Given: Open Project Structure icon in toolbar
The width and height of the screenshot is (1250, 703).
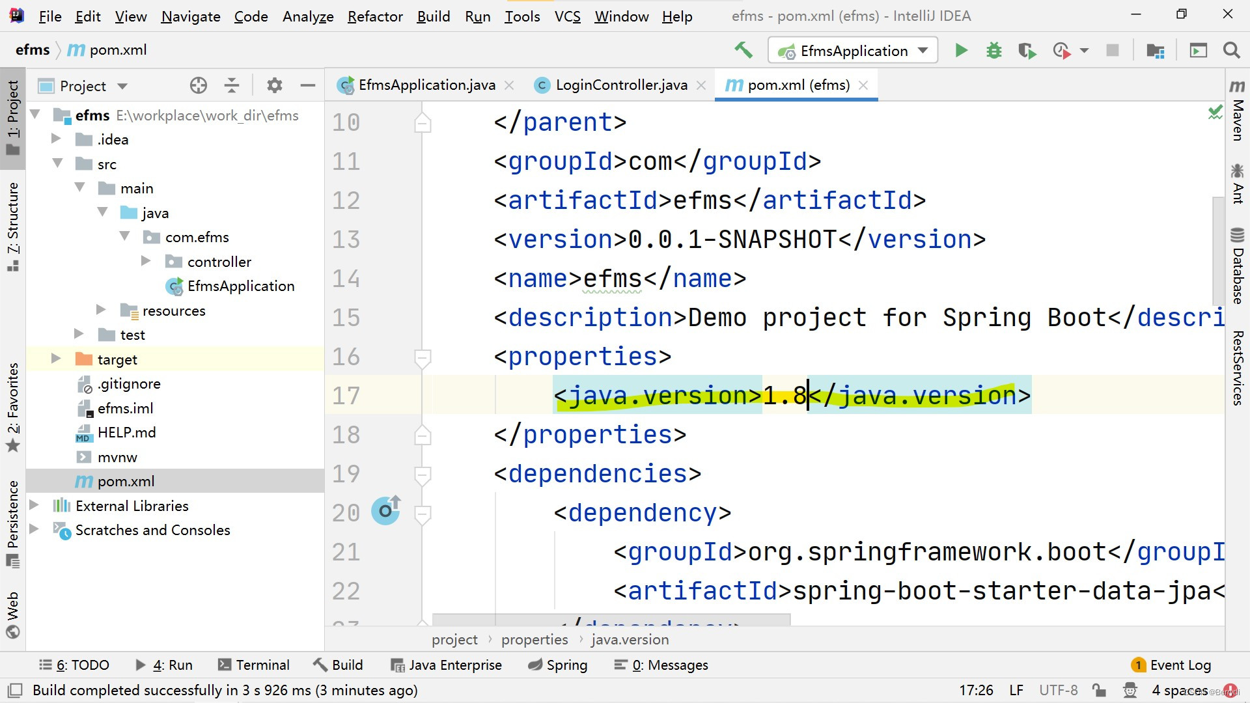Looking at the screenshot, I should pos(1156,51).
